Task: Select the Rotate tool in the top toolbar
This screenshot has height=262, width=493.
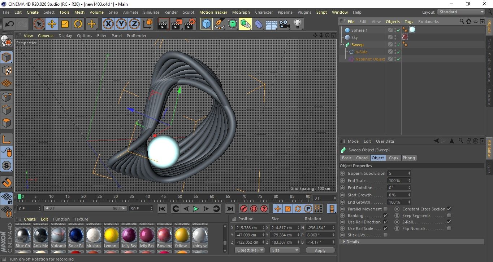Action: tap(78, 24)
